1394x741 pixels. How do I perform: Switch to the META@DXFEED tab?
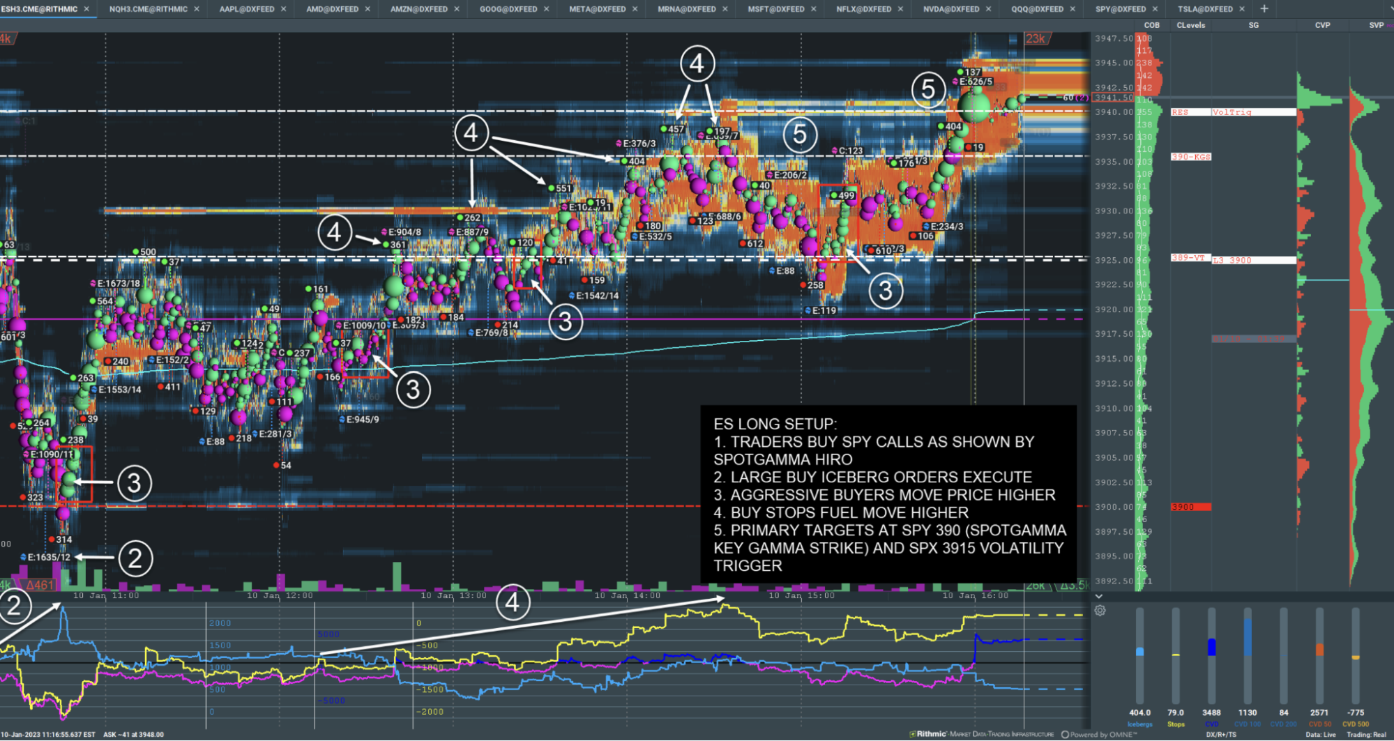(597, 9)
